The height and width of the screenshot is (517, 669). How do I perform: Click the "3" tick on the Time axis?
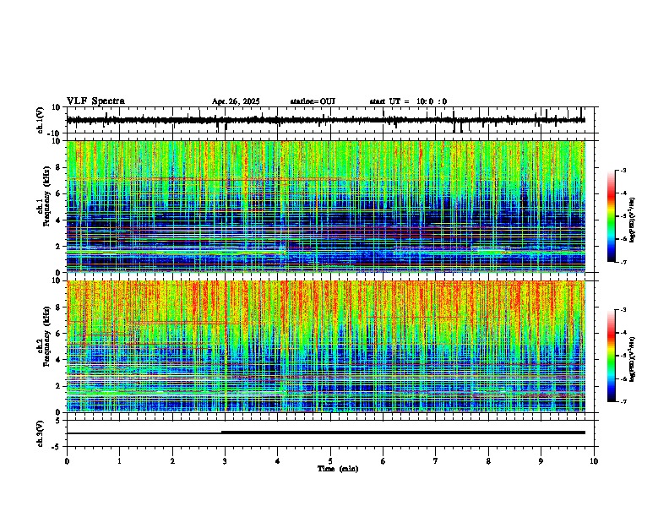[225, 461]
